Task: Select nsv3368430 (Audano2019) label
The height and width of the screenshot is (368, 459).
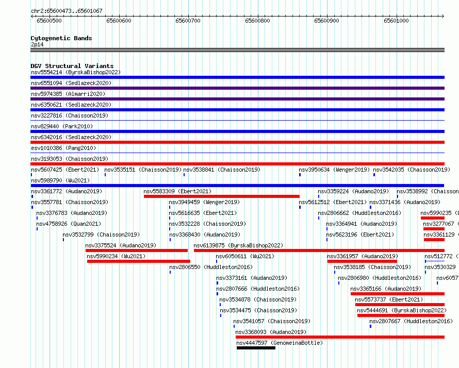Action: click(x=205, y=235)
